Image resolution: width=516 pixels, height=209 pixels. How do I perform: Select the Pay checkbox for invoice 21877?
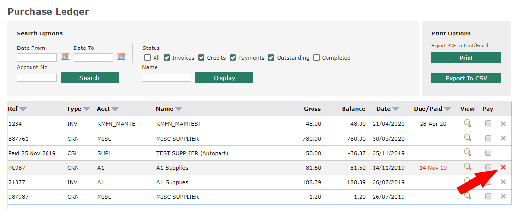tap(488, 182)
